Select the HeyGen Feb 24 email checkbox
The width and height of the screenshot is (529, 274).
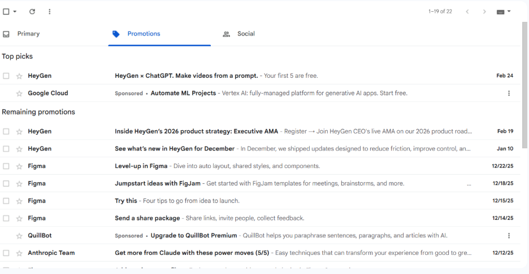pos(6,76)
